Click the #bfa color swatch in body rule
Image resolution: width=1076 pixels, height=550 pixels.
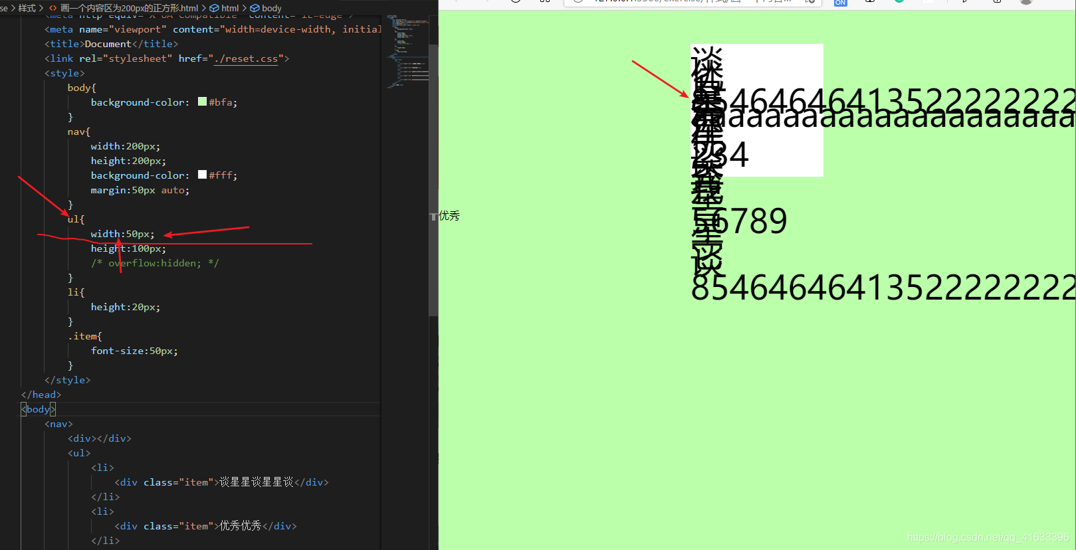[202, 102]
